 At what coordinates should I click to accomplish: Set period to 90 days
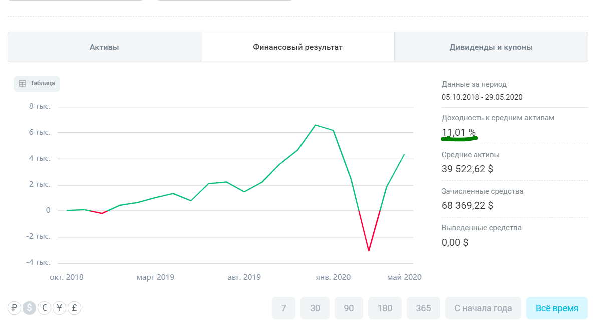point(349,308)
